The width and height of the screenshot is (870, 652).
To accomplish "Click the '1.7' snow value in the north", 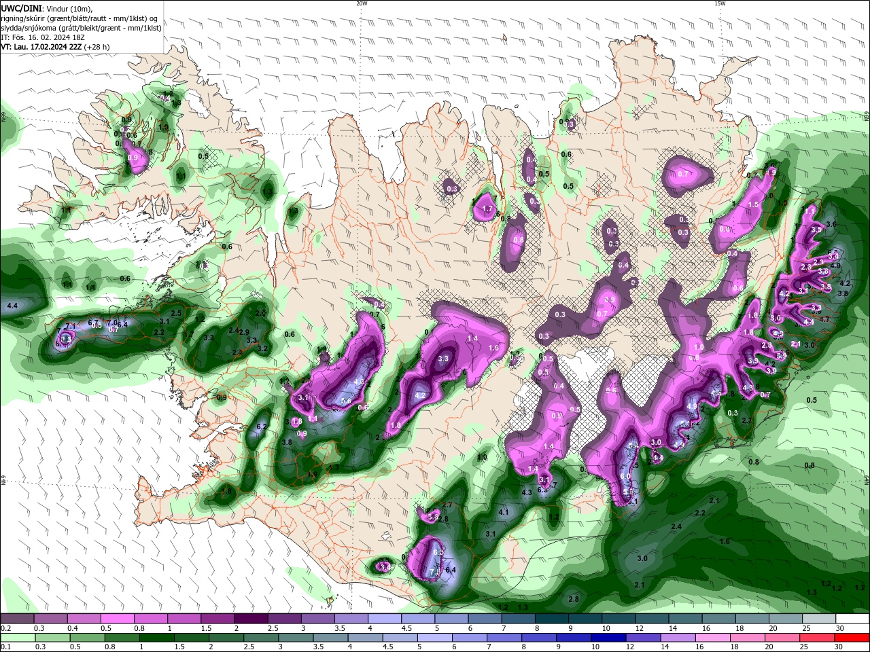I will (x=487, y=209).
